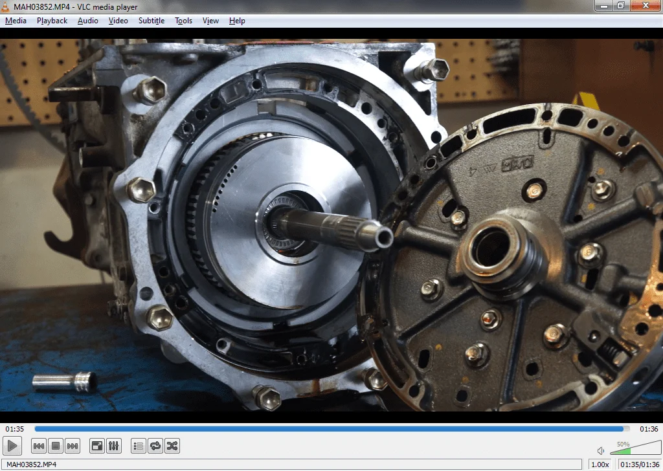Mute audio via speaker icon
Screen dimensions: 663x471
pos(601,450)
